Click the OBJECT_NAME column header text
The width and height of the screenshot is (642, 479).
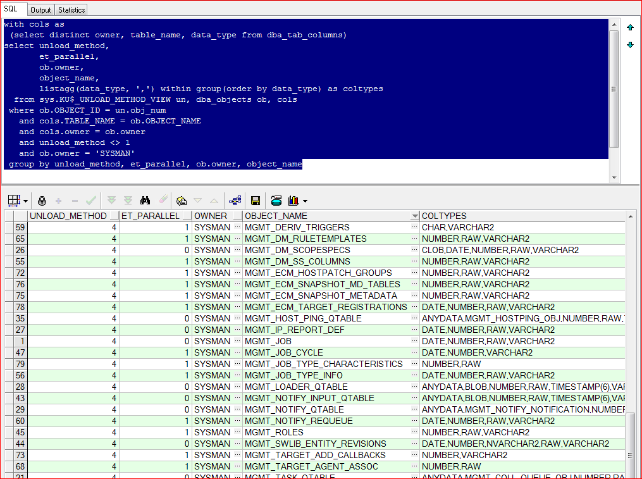(x=276, y=216)
